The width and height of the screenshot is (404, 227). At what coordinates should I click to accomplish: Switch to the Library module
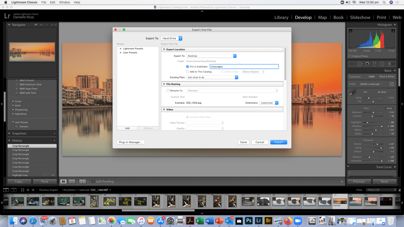281,17
